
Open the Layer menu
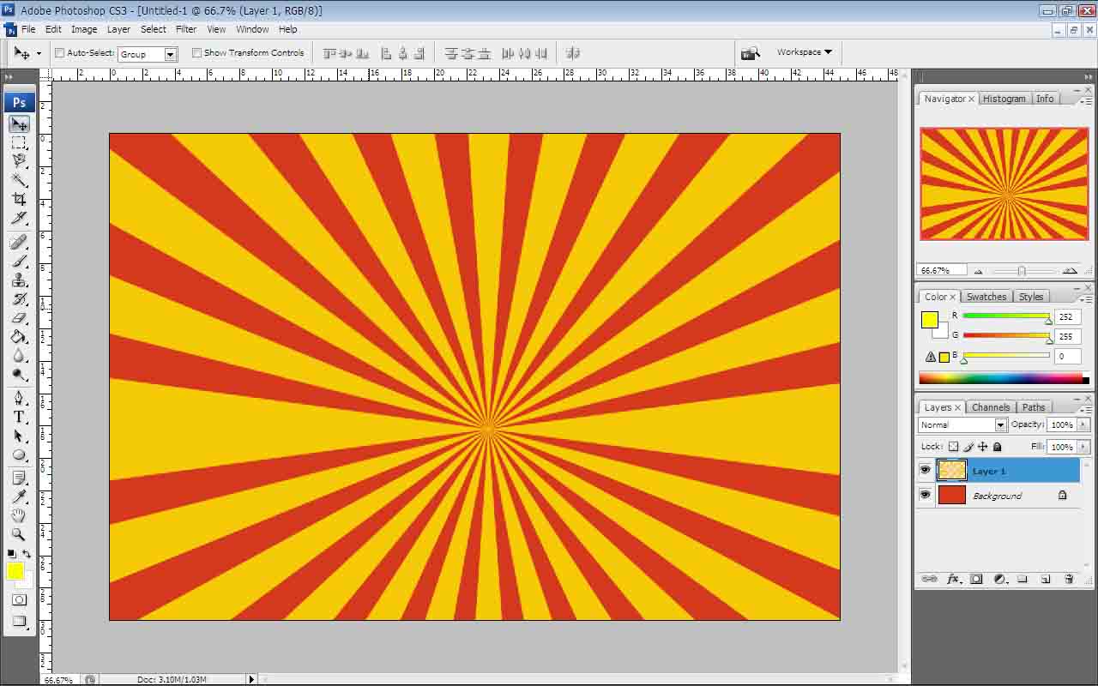pyautogui.click(x=118, y=29)
